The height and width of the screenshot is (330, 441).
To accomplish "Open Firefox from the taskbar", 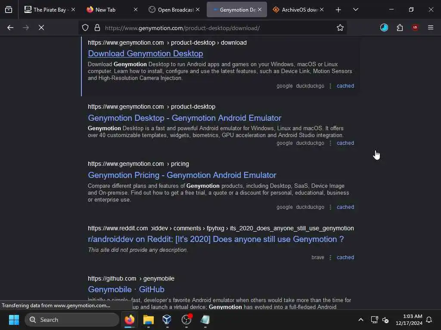I will point(129,320).
